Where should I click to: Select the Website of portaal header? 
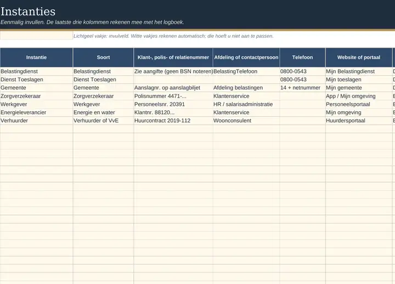359,58
